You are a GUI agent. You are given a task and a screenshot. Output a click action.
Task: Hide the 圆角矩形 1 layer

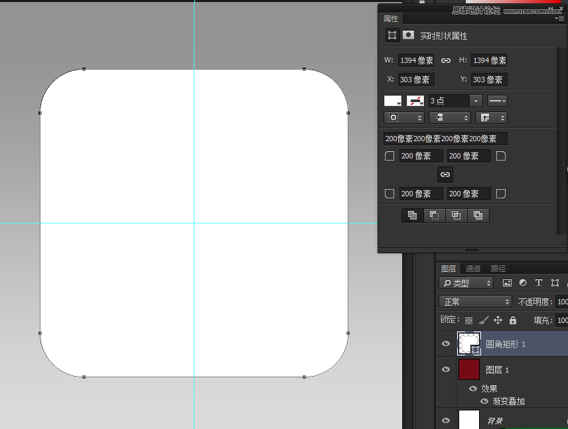pos(446,343)
